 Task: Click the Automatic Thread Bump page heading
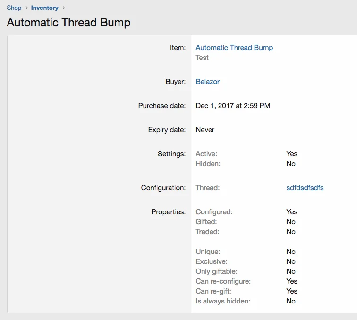(68, 23)
